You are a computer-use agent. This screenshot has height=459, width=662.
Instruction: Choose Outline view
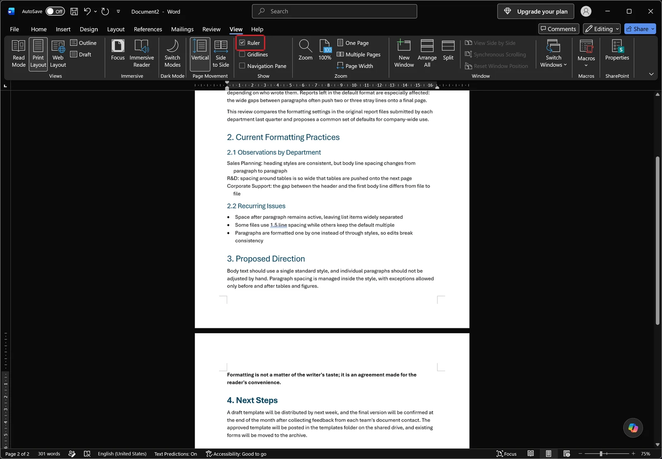pos(83,43)
